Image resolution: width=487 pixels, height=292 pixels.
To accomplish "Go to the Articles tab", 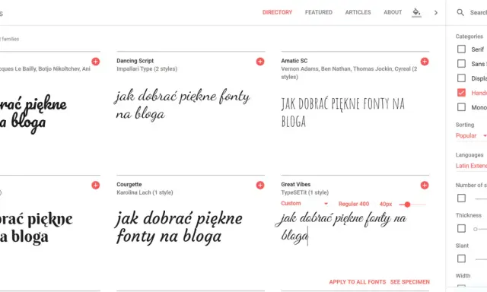I will tap(358, 12).
